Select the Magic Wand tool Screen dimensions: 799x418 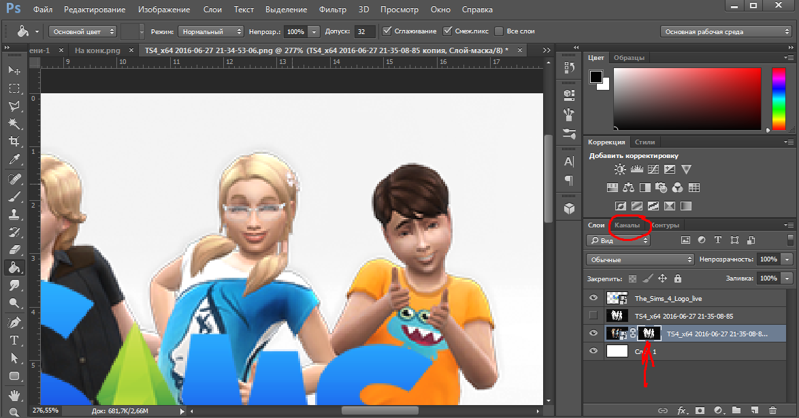coord(14,123)
